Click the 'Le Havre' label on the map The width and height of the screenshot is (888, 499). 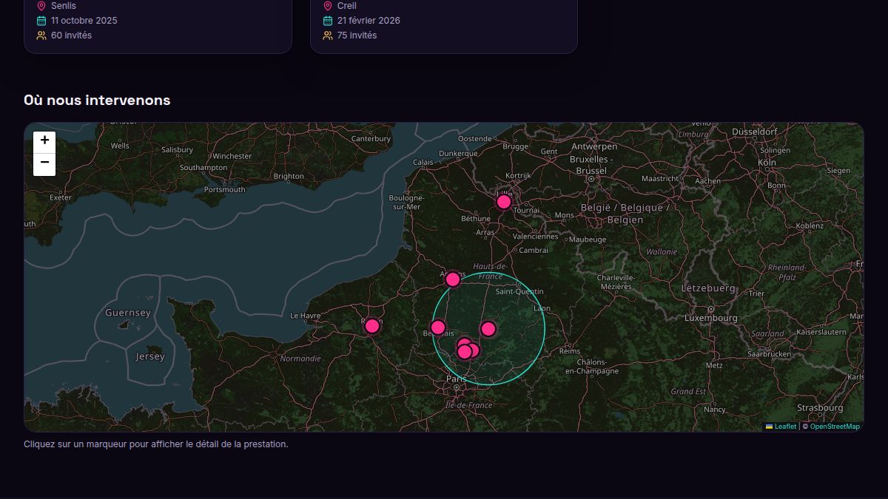point(305,316)
